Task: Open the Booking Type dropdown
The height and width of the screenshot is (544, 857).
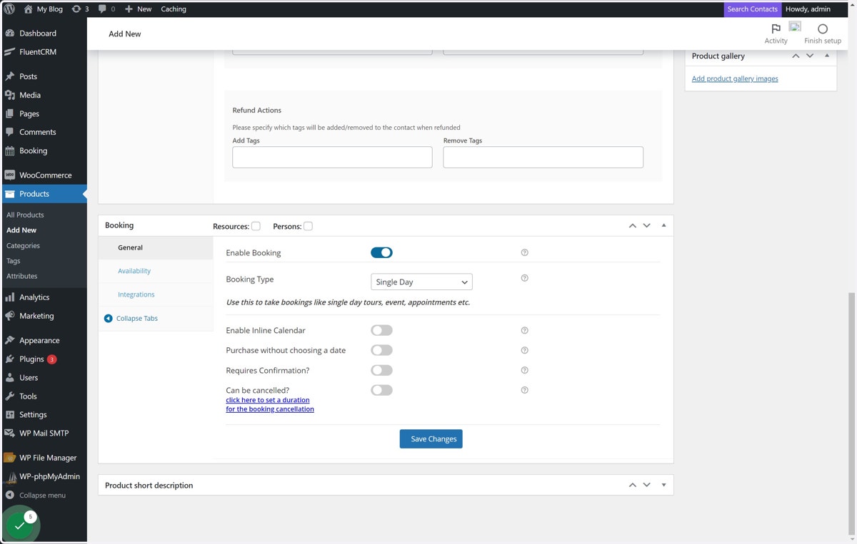Action: point(421,282)
